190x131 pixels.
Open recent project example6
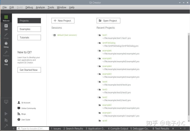coord(107,51)
